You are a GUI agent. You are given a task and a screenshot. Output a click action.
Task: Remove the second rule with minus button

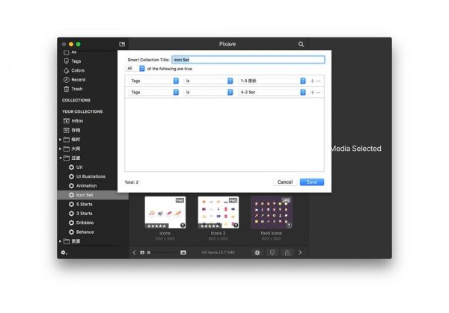[319, 93]
